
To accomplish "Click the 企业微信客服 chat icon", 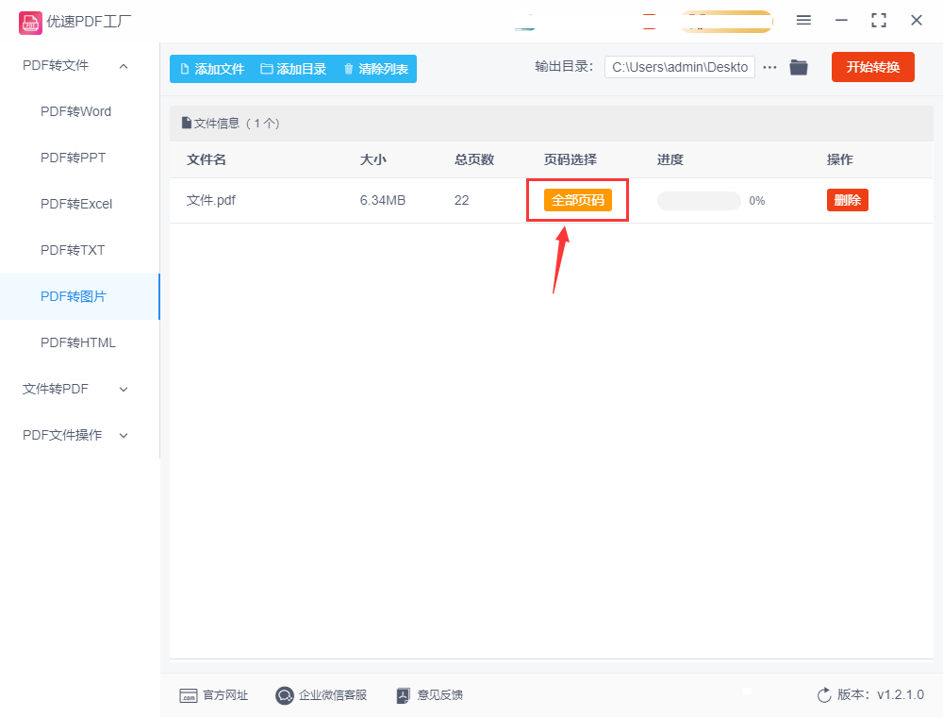I will pyautogui.click(x=285, y=696).
